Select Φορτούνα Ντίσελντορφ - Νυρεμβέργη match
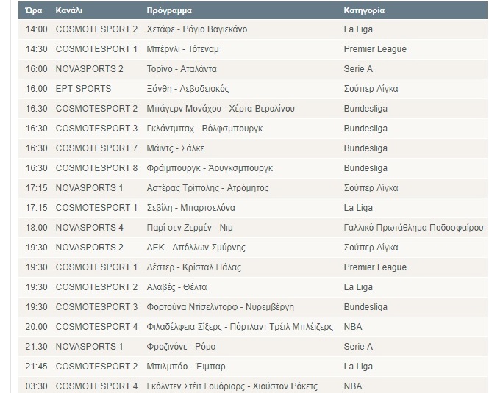 pyautogui.click(x=220, y=307)
